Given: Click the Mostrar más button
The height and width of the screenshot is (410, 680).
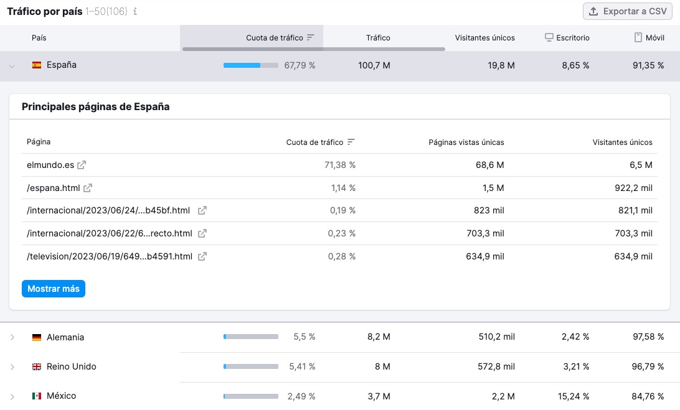Looking at the screenshot, I should [x=54, y=289].
